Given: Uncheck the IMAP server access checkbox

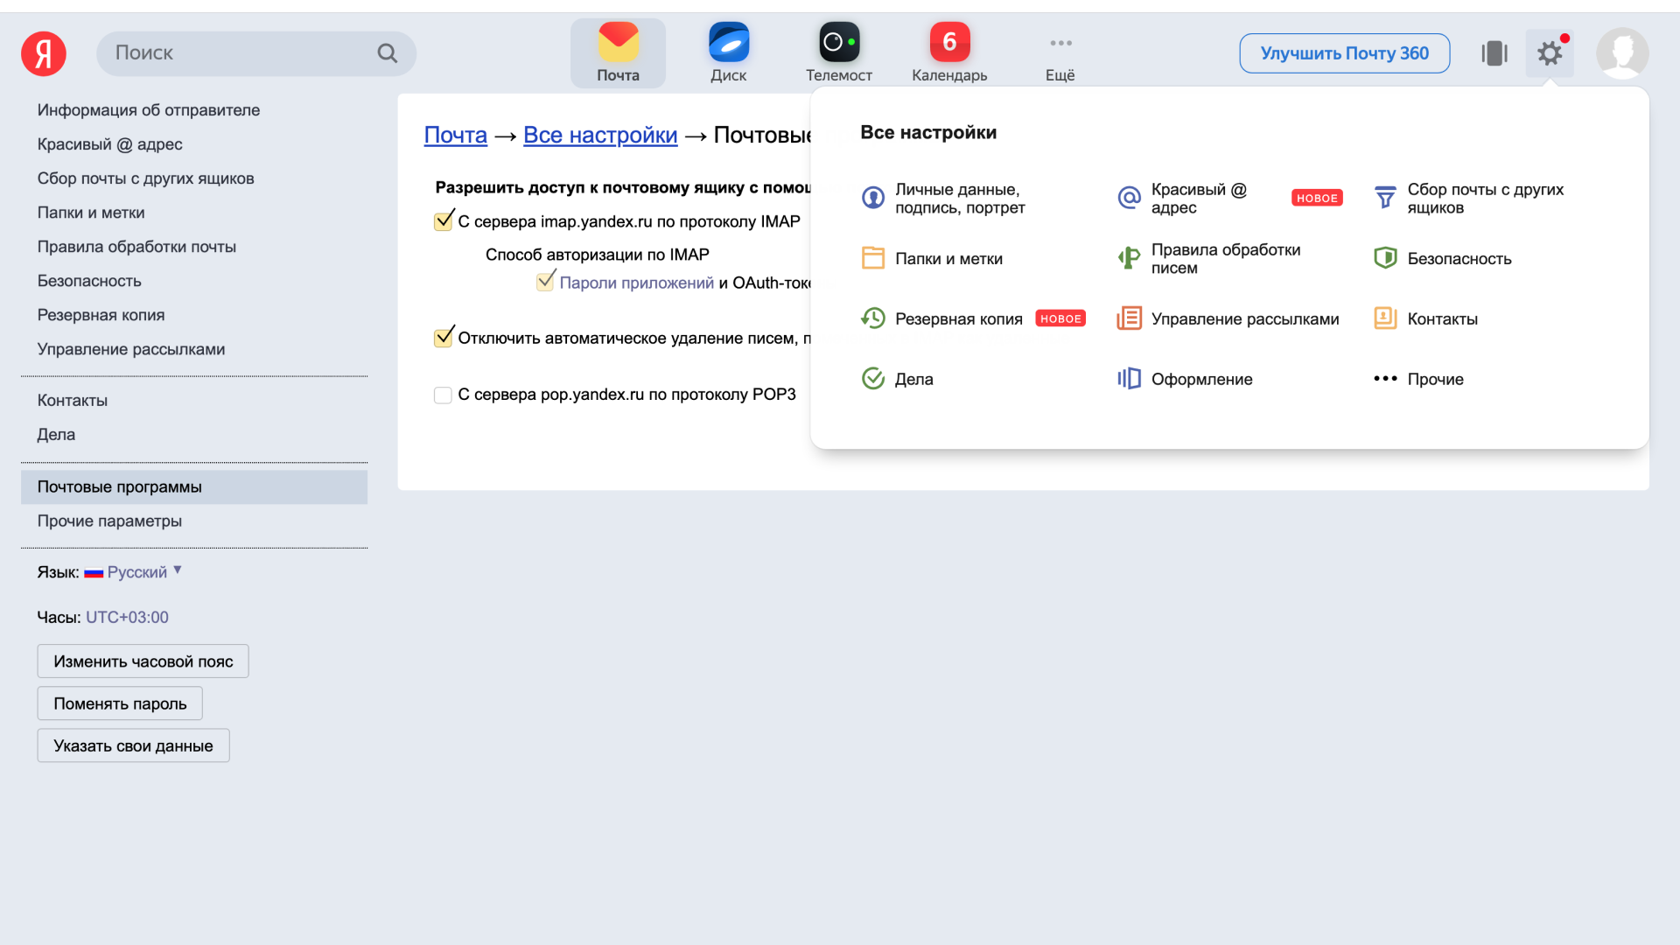Looking at the screenshot, I should pyautogui.click(x=444, y=221).
